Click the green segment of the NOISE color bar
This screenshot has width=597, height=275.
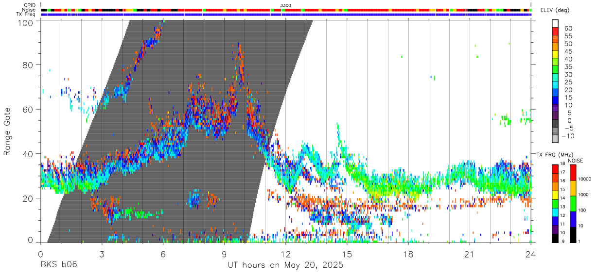573,204
